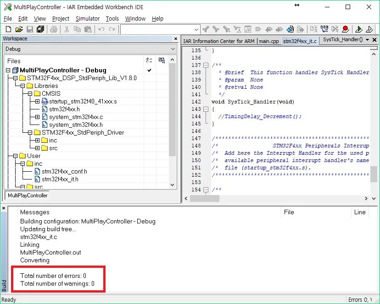Viewport: 380px width, 304px height.
Task: Click MultiPlayController.out build message
Action: pyautogui.click(x=50, y=252)
